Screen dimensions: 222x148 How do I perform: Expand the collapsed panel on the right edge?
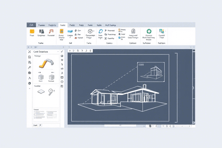coord(193,88)
